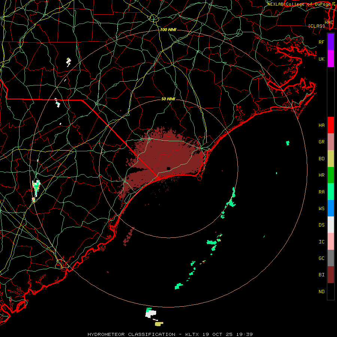Click the purple RF legend swatch
Screen dimensions: 337x337
click(331, 42)
